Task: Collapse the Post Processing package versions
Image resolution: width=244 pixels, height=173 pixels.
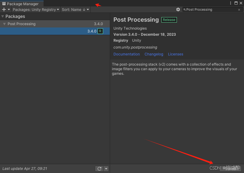Action: [4, 24]
